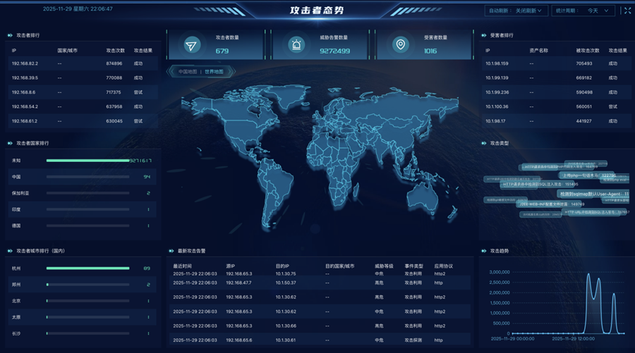The image size is (635, 353).
Task: Click the arrow icon beside 最新攻击告警
Action: click(171, 251)
